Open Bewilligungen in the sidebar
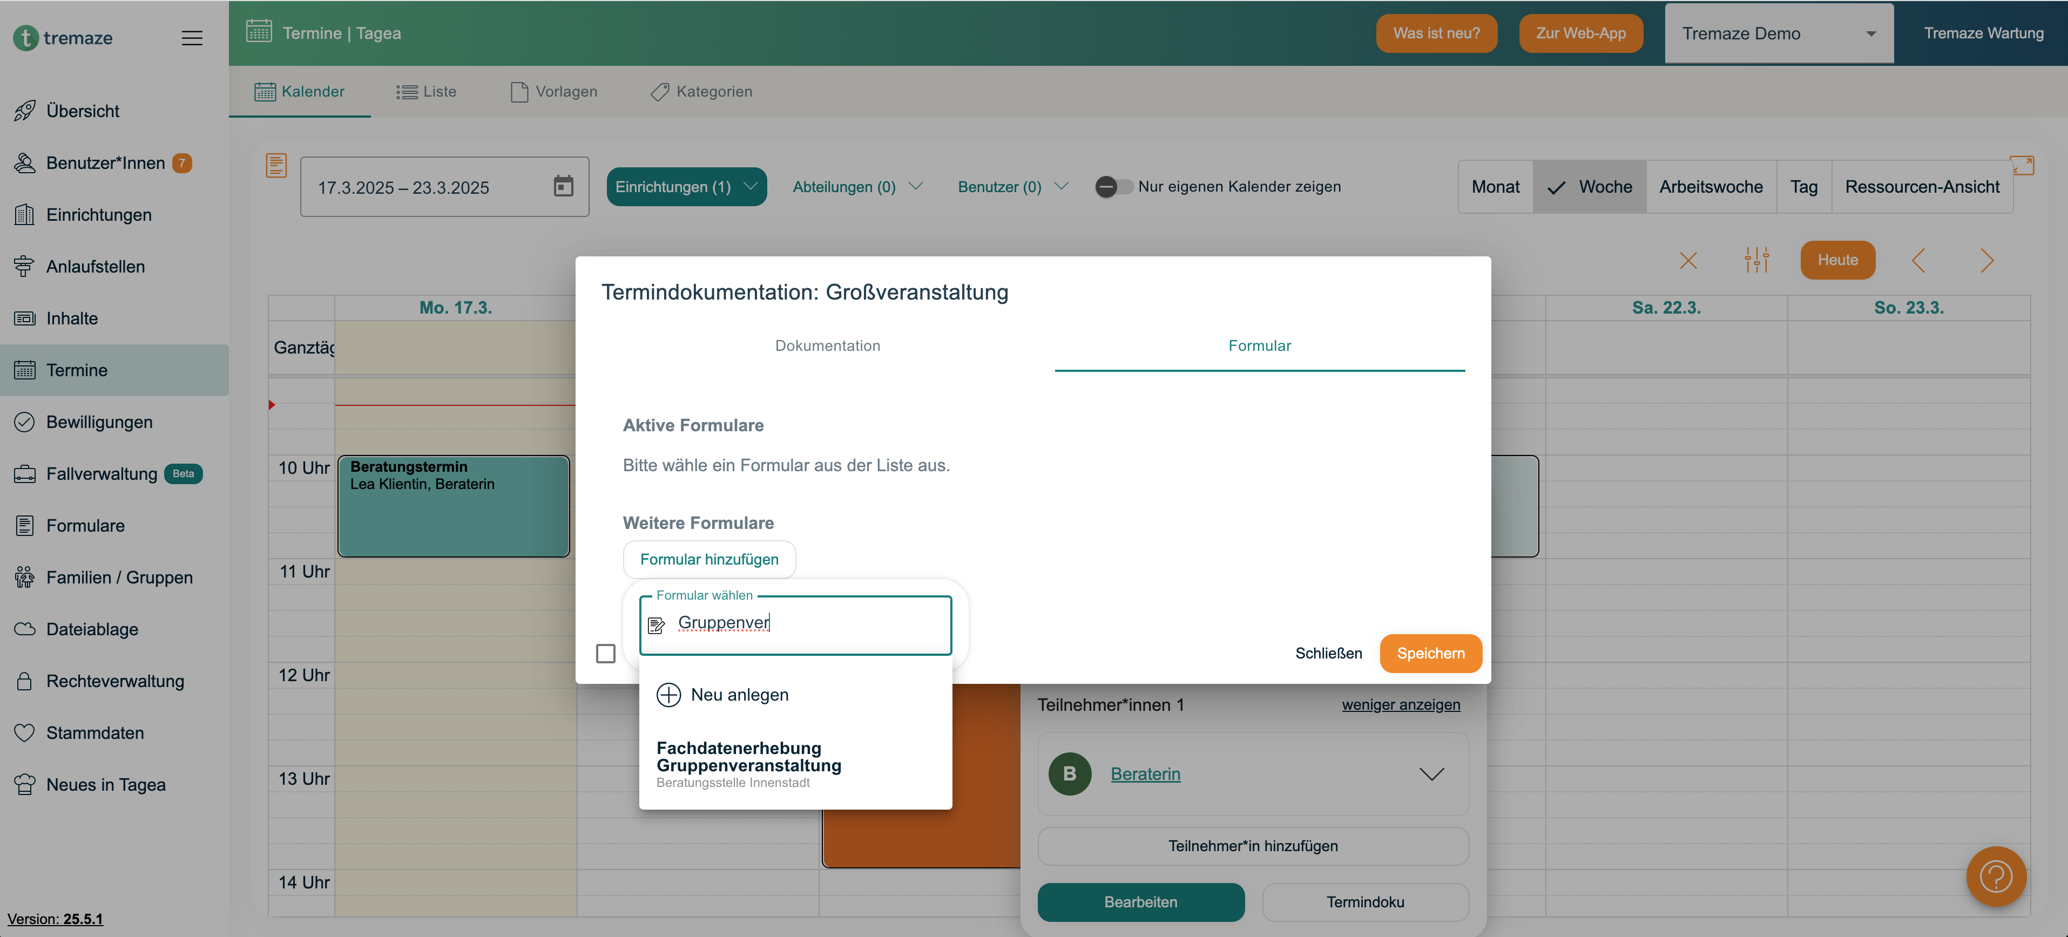Image resolution: width=2068 pixels, height=937 pixels. tap(114, 422)
